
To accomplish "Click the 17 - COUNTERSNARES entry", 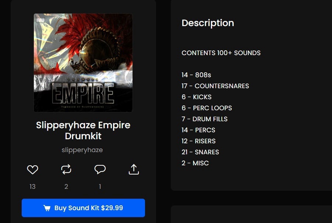I will coord(215,86).
